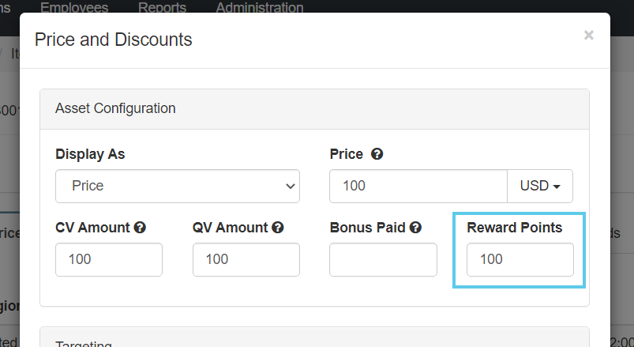Click the empty Bonus Paid field
Screen dimensions: 634x347
coord(383,259)
